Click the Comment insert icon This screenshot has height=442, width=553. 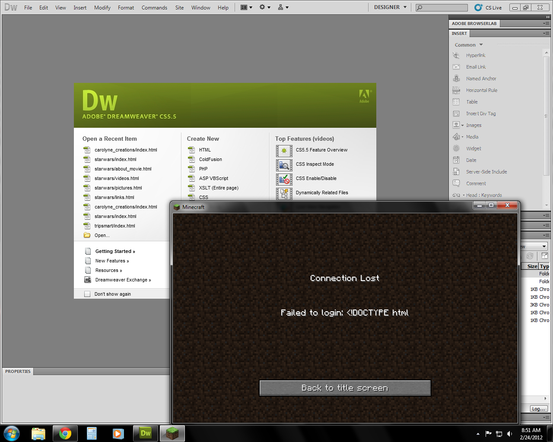[x=456, y=183]
